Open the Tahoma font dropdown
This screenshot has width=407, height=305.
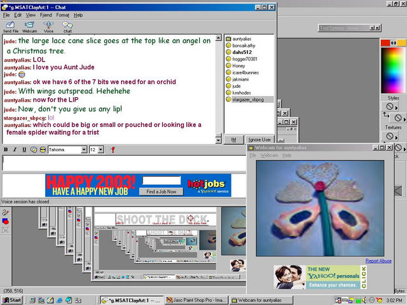point(83,150)
